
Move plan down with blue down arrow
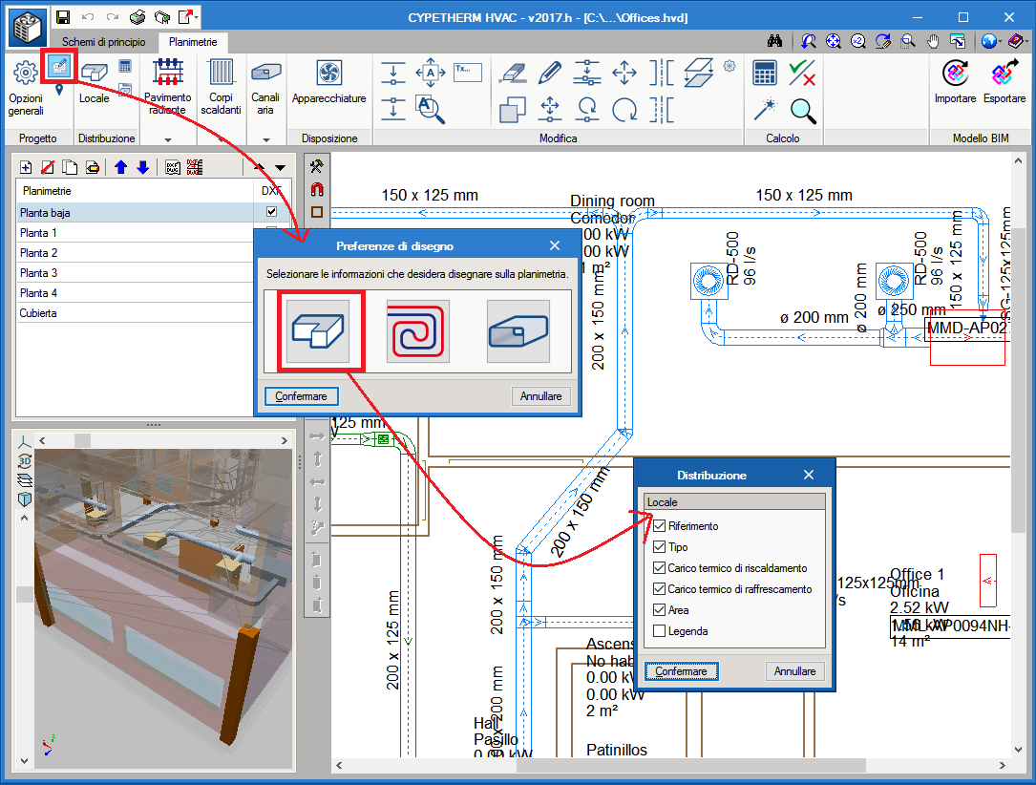pos(142,167)
